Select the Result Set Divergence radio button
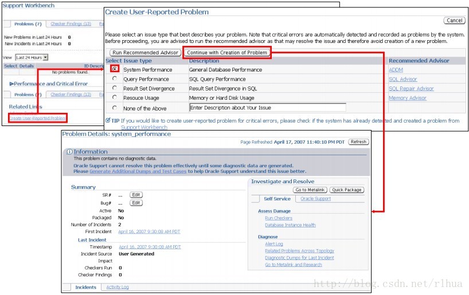This screenshot has width=469, height=295. tap(115, 88)
